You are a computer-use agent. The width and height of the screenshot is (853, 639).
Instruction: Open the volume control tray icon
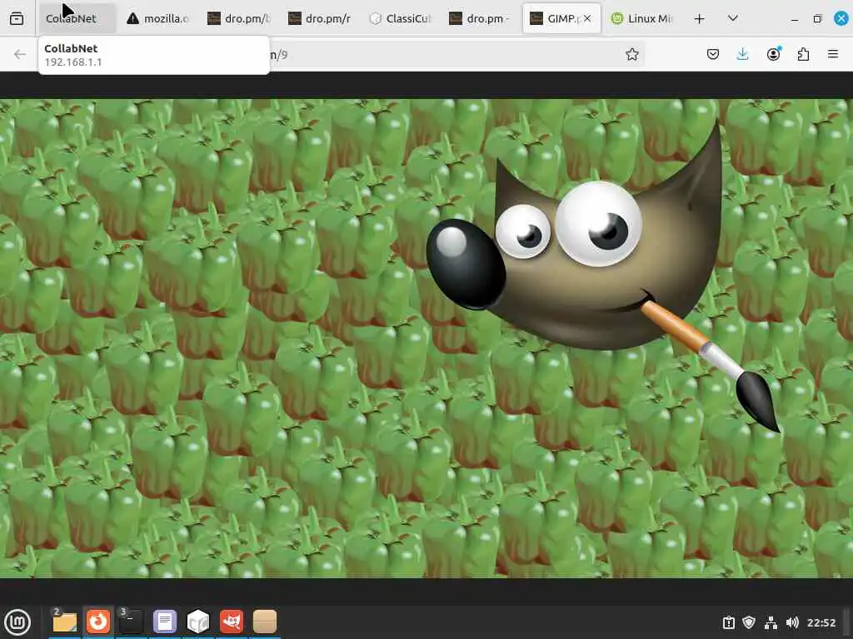pyautogui.click(x=792, y=622)
